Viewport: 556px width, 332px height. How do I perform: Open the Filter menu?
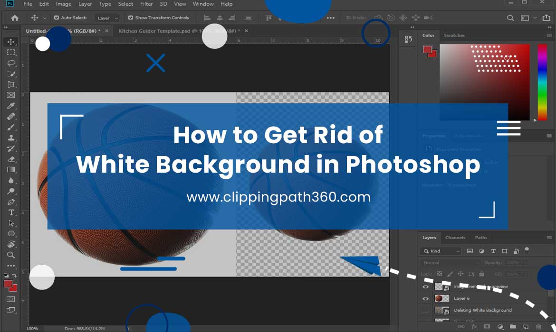point(146,4)
